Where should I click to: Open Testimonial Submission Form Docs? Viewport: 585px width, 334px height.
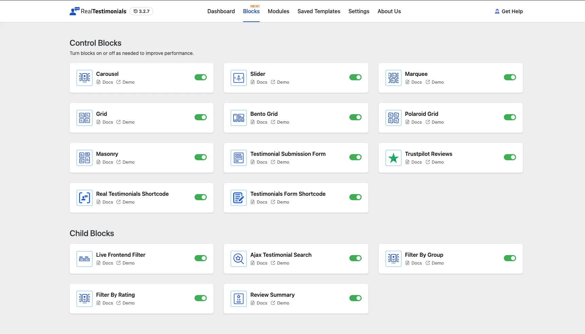pyautogui.click(x=259, y=162)
